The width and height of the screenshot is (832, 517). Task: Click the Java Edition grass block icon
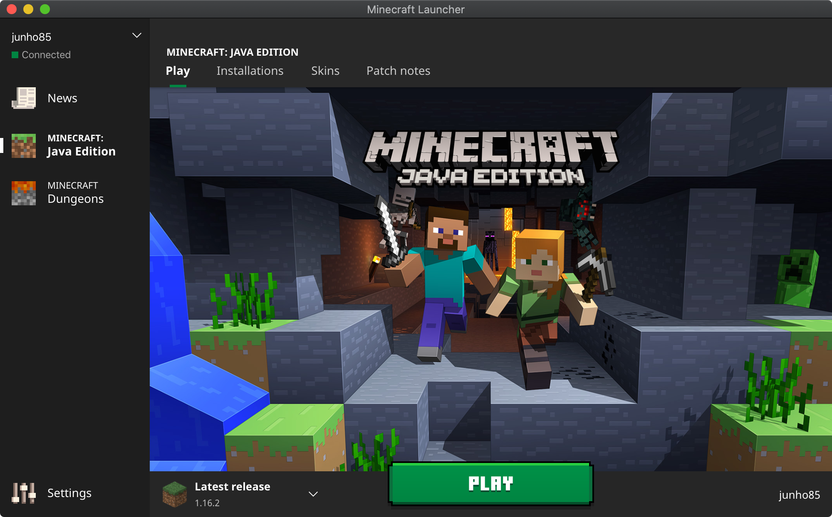pyautogui.click(x=24, y=145)
